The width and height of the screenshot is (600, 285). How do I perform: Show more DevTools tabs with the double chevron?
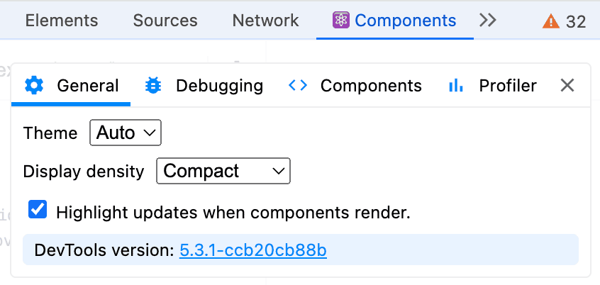tap(488, 20)
